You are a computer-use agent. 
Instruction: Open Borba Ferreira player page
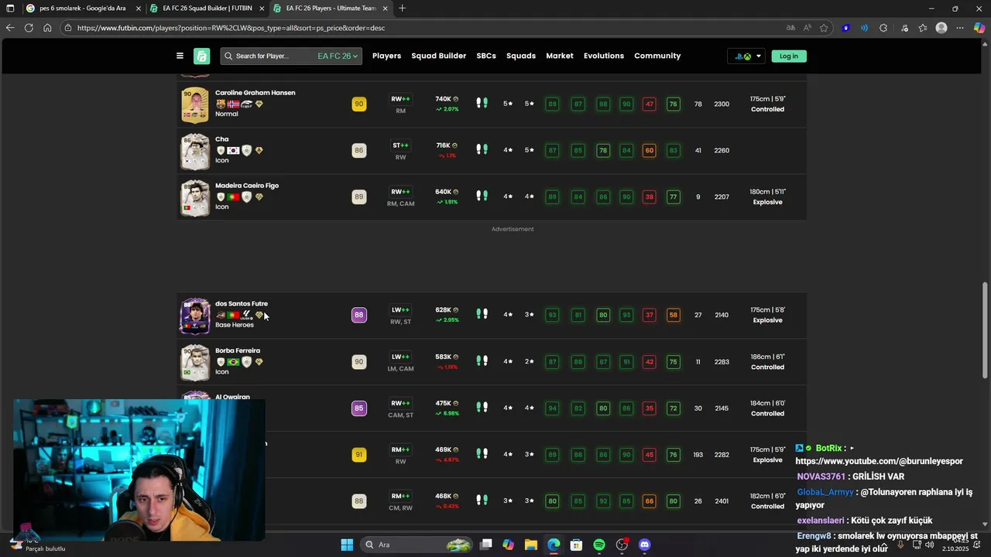point(237,350)
